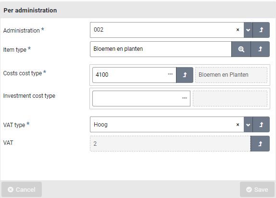
Task: Focus the Item type field Bloemen en planten
Action: point(161,49)
